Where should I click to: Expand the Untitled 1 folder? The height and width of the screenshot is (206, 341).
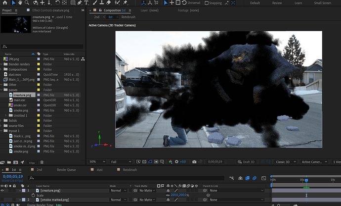tap(6, 115)
